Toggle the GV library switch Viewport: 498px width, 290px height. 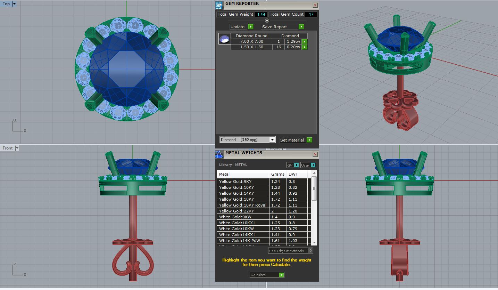pyautogui.click(x=293, y=165)
